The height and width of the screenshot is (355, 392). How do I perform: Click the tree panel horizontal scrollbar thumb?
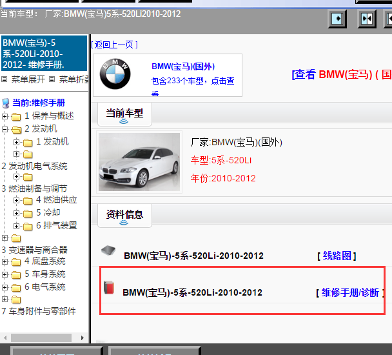[41, 338]
